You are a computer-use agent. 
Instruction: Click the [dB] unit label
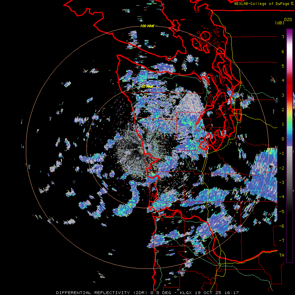point(280,23)
